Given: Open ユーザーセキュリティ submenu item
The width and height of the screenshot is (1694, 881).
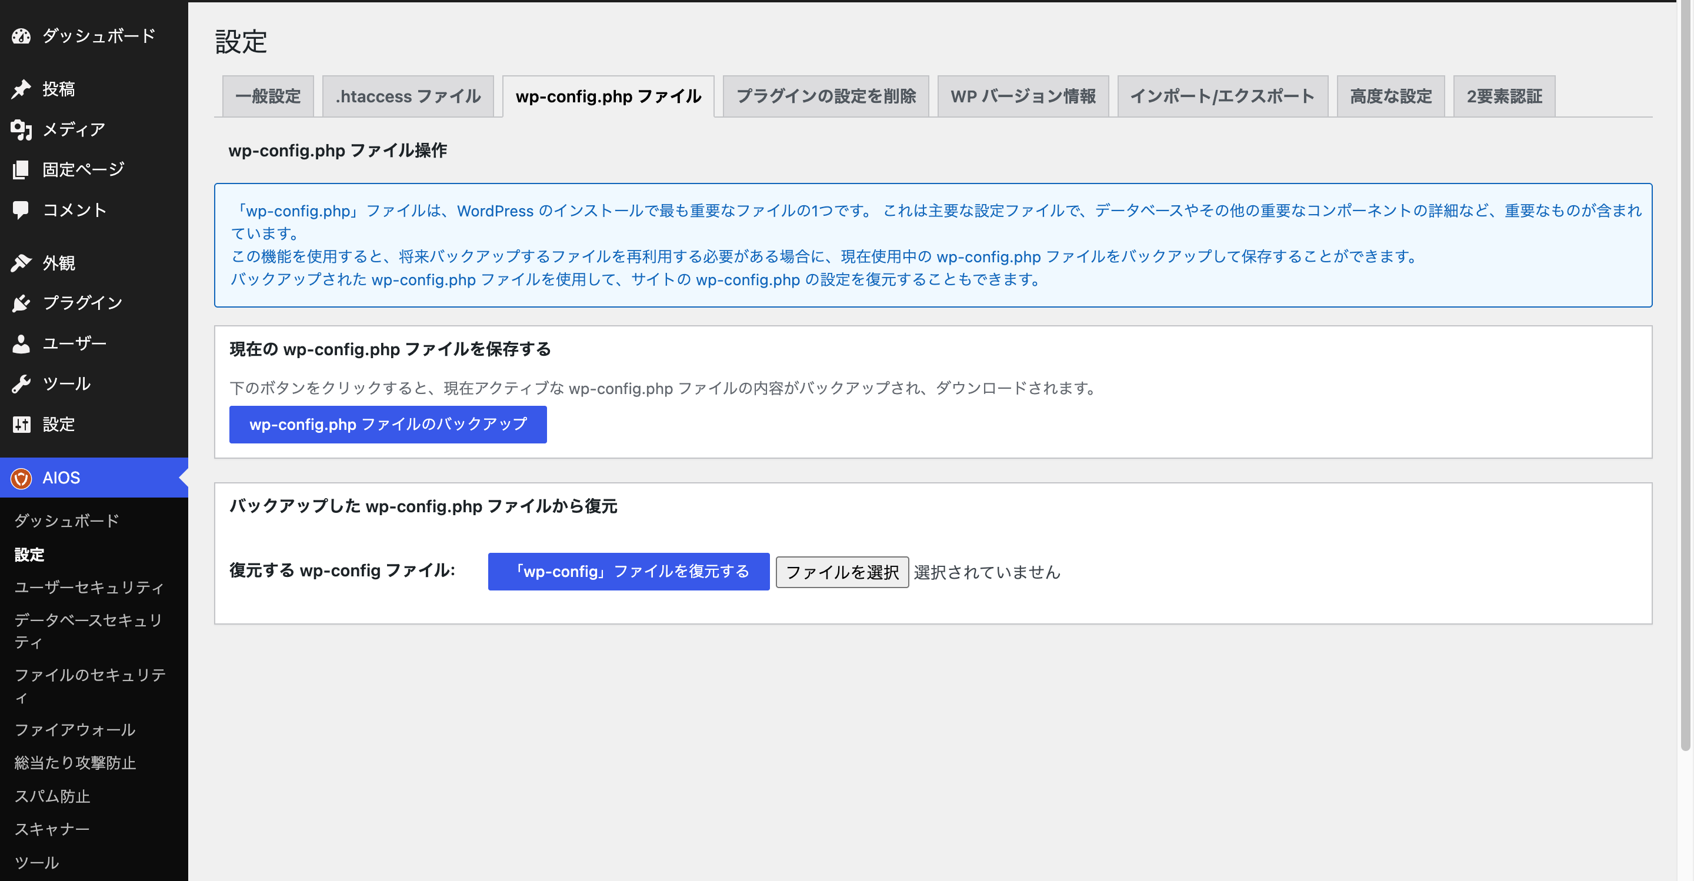Looking at the screenshot, I should pyautogui.click(x=89, y=587).
